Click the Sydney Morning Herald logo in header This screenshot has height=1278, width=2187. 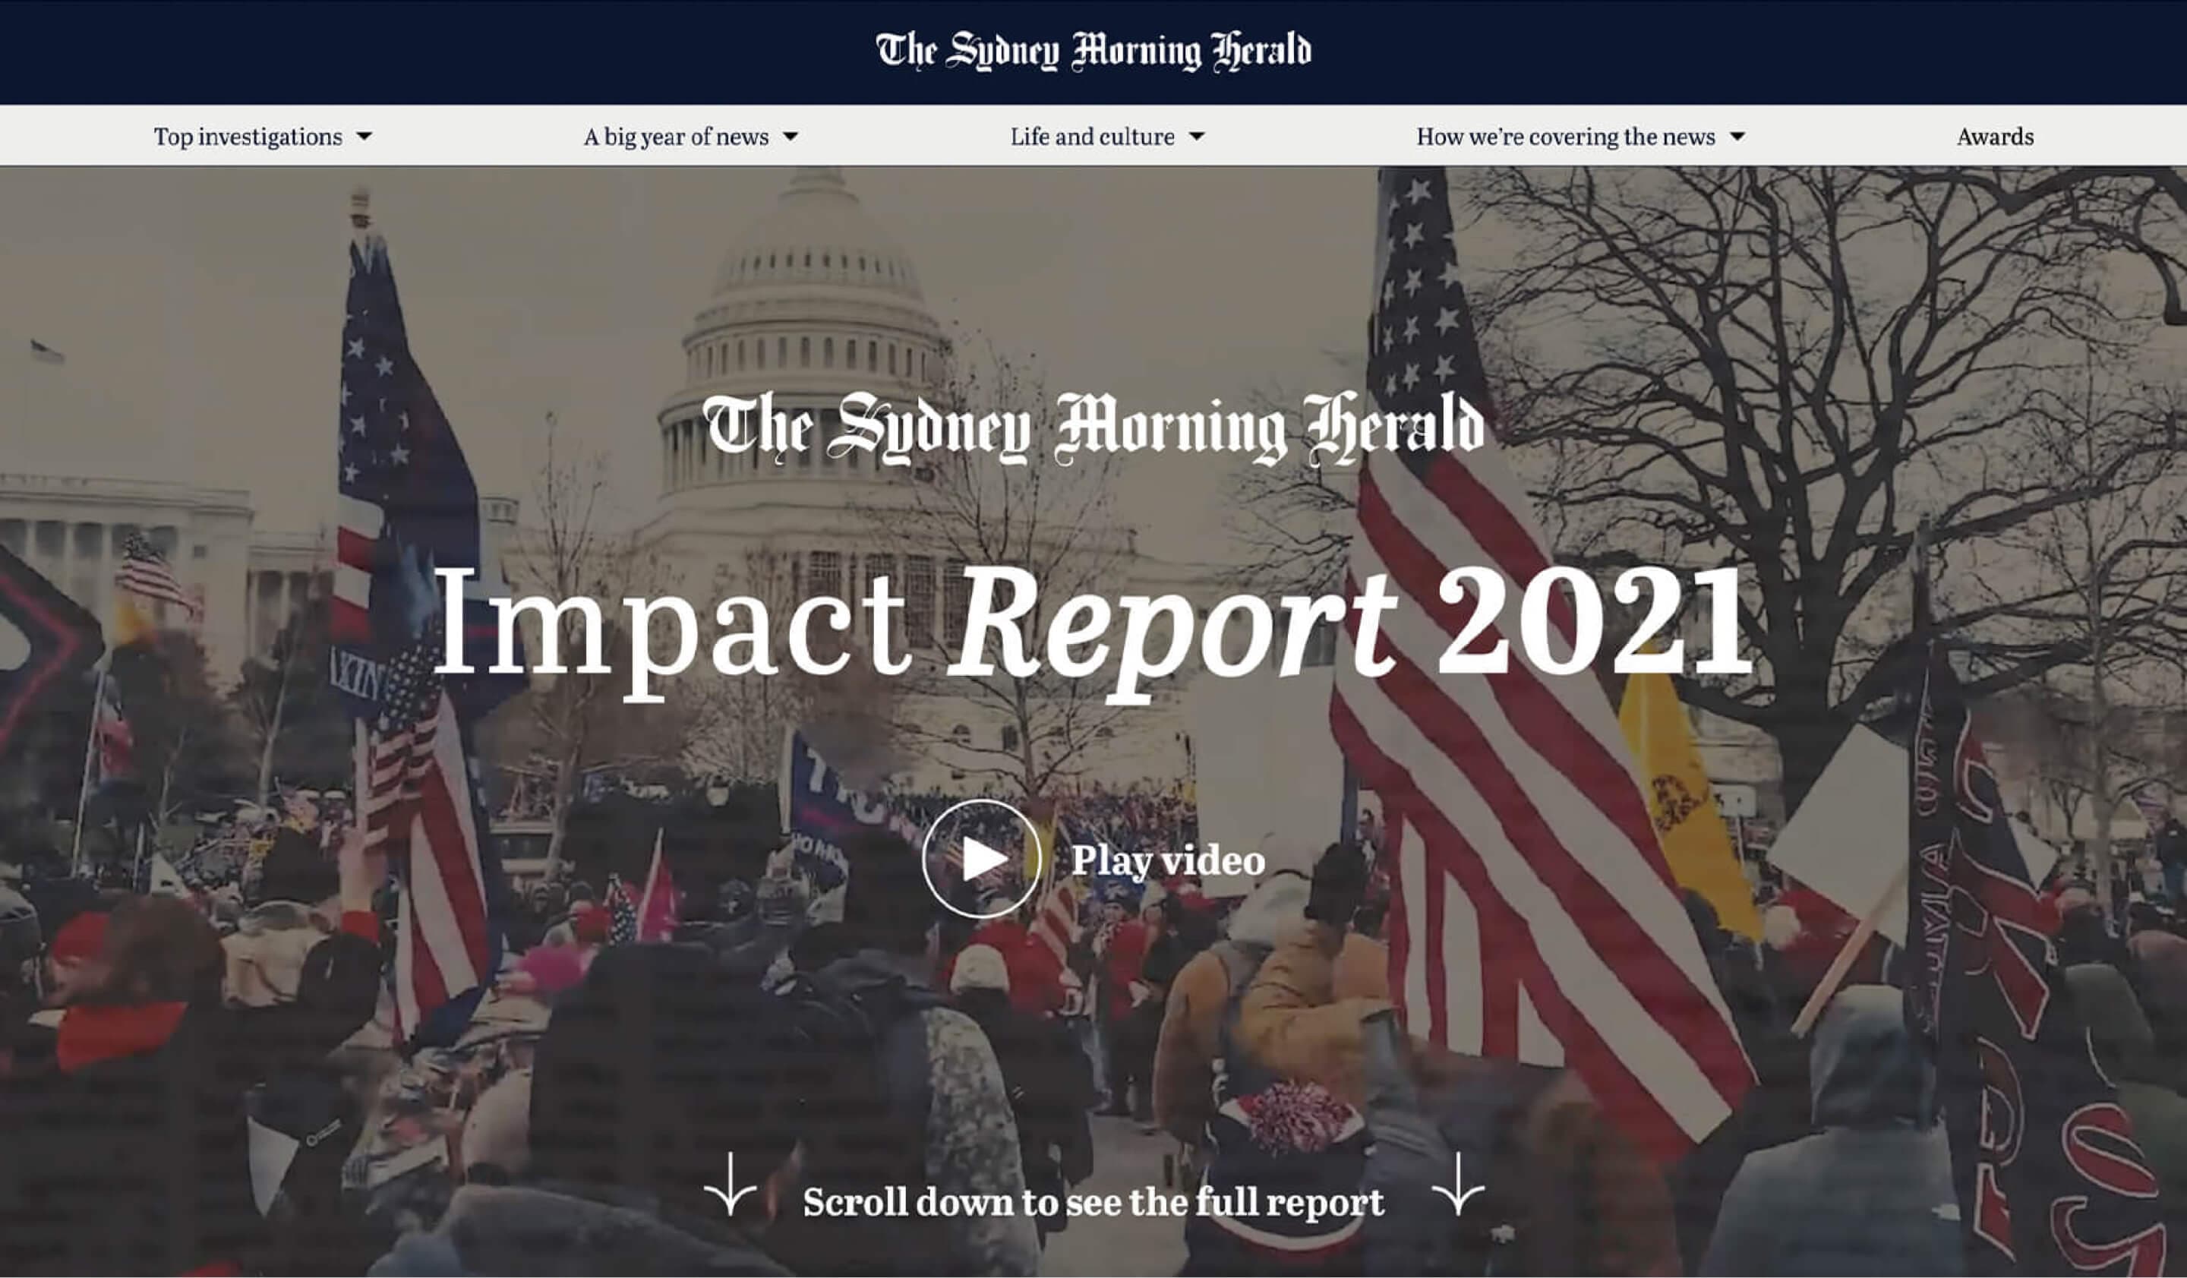(1093, 50)
